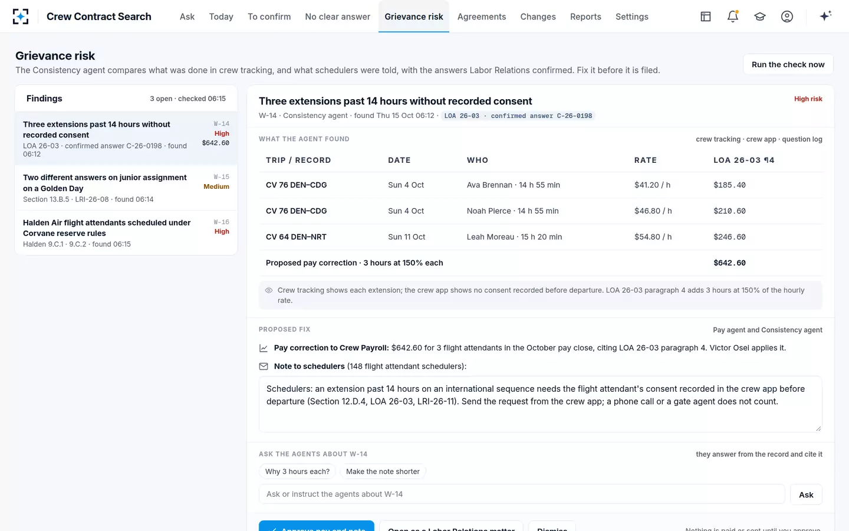The width and height of the screenshot is (849, 531).
Task: Click the LOA 26-03 ¶4 column header
Action: tap(744, 160)
